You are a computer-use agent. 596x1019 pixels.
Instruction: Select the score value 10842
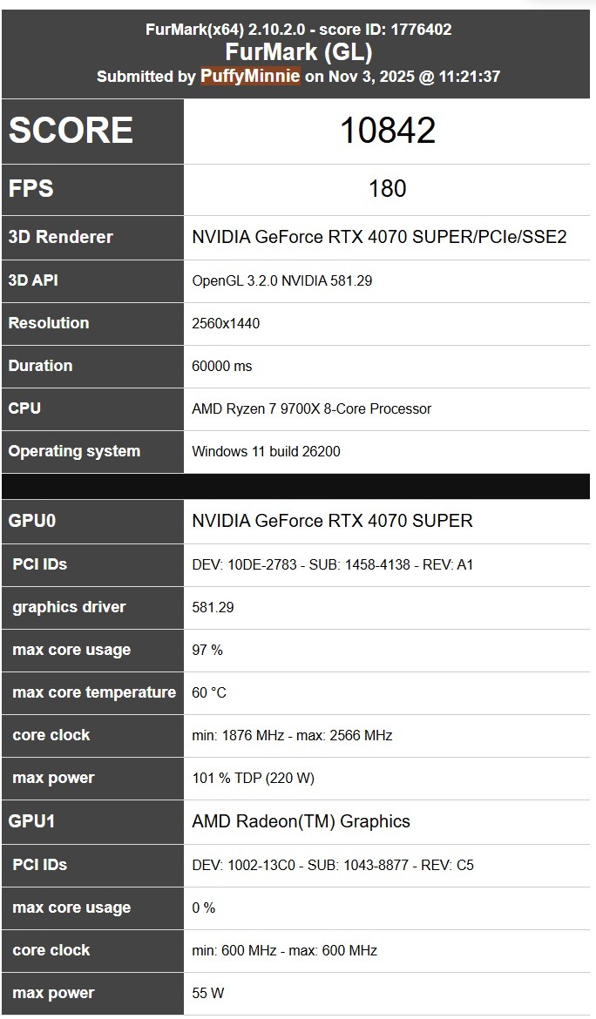click(x=387, y=131)
